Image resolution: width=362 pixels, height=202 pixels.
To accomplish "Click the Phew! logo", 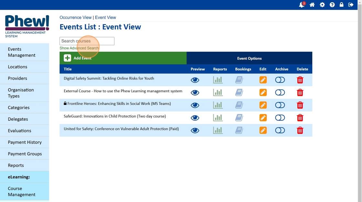I will tap(27, 26).
